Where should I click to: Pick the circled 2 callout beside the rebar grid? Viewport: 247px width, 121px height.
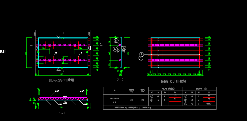142,54
